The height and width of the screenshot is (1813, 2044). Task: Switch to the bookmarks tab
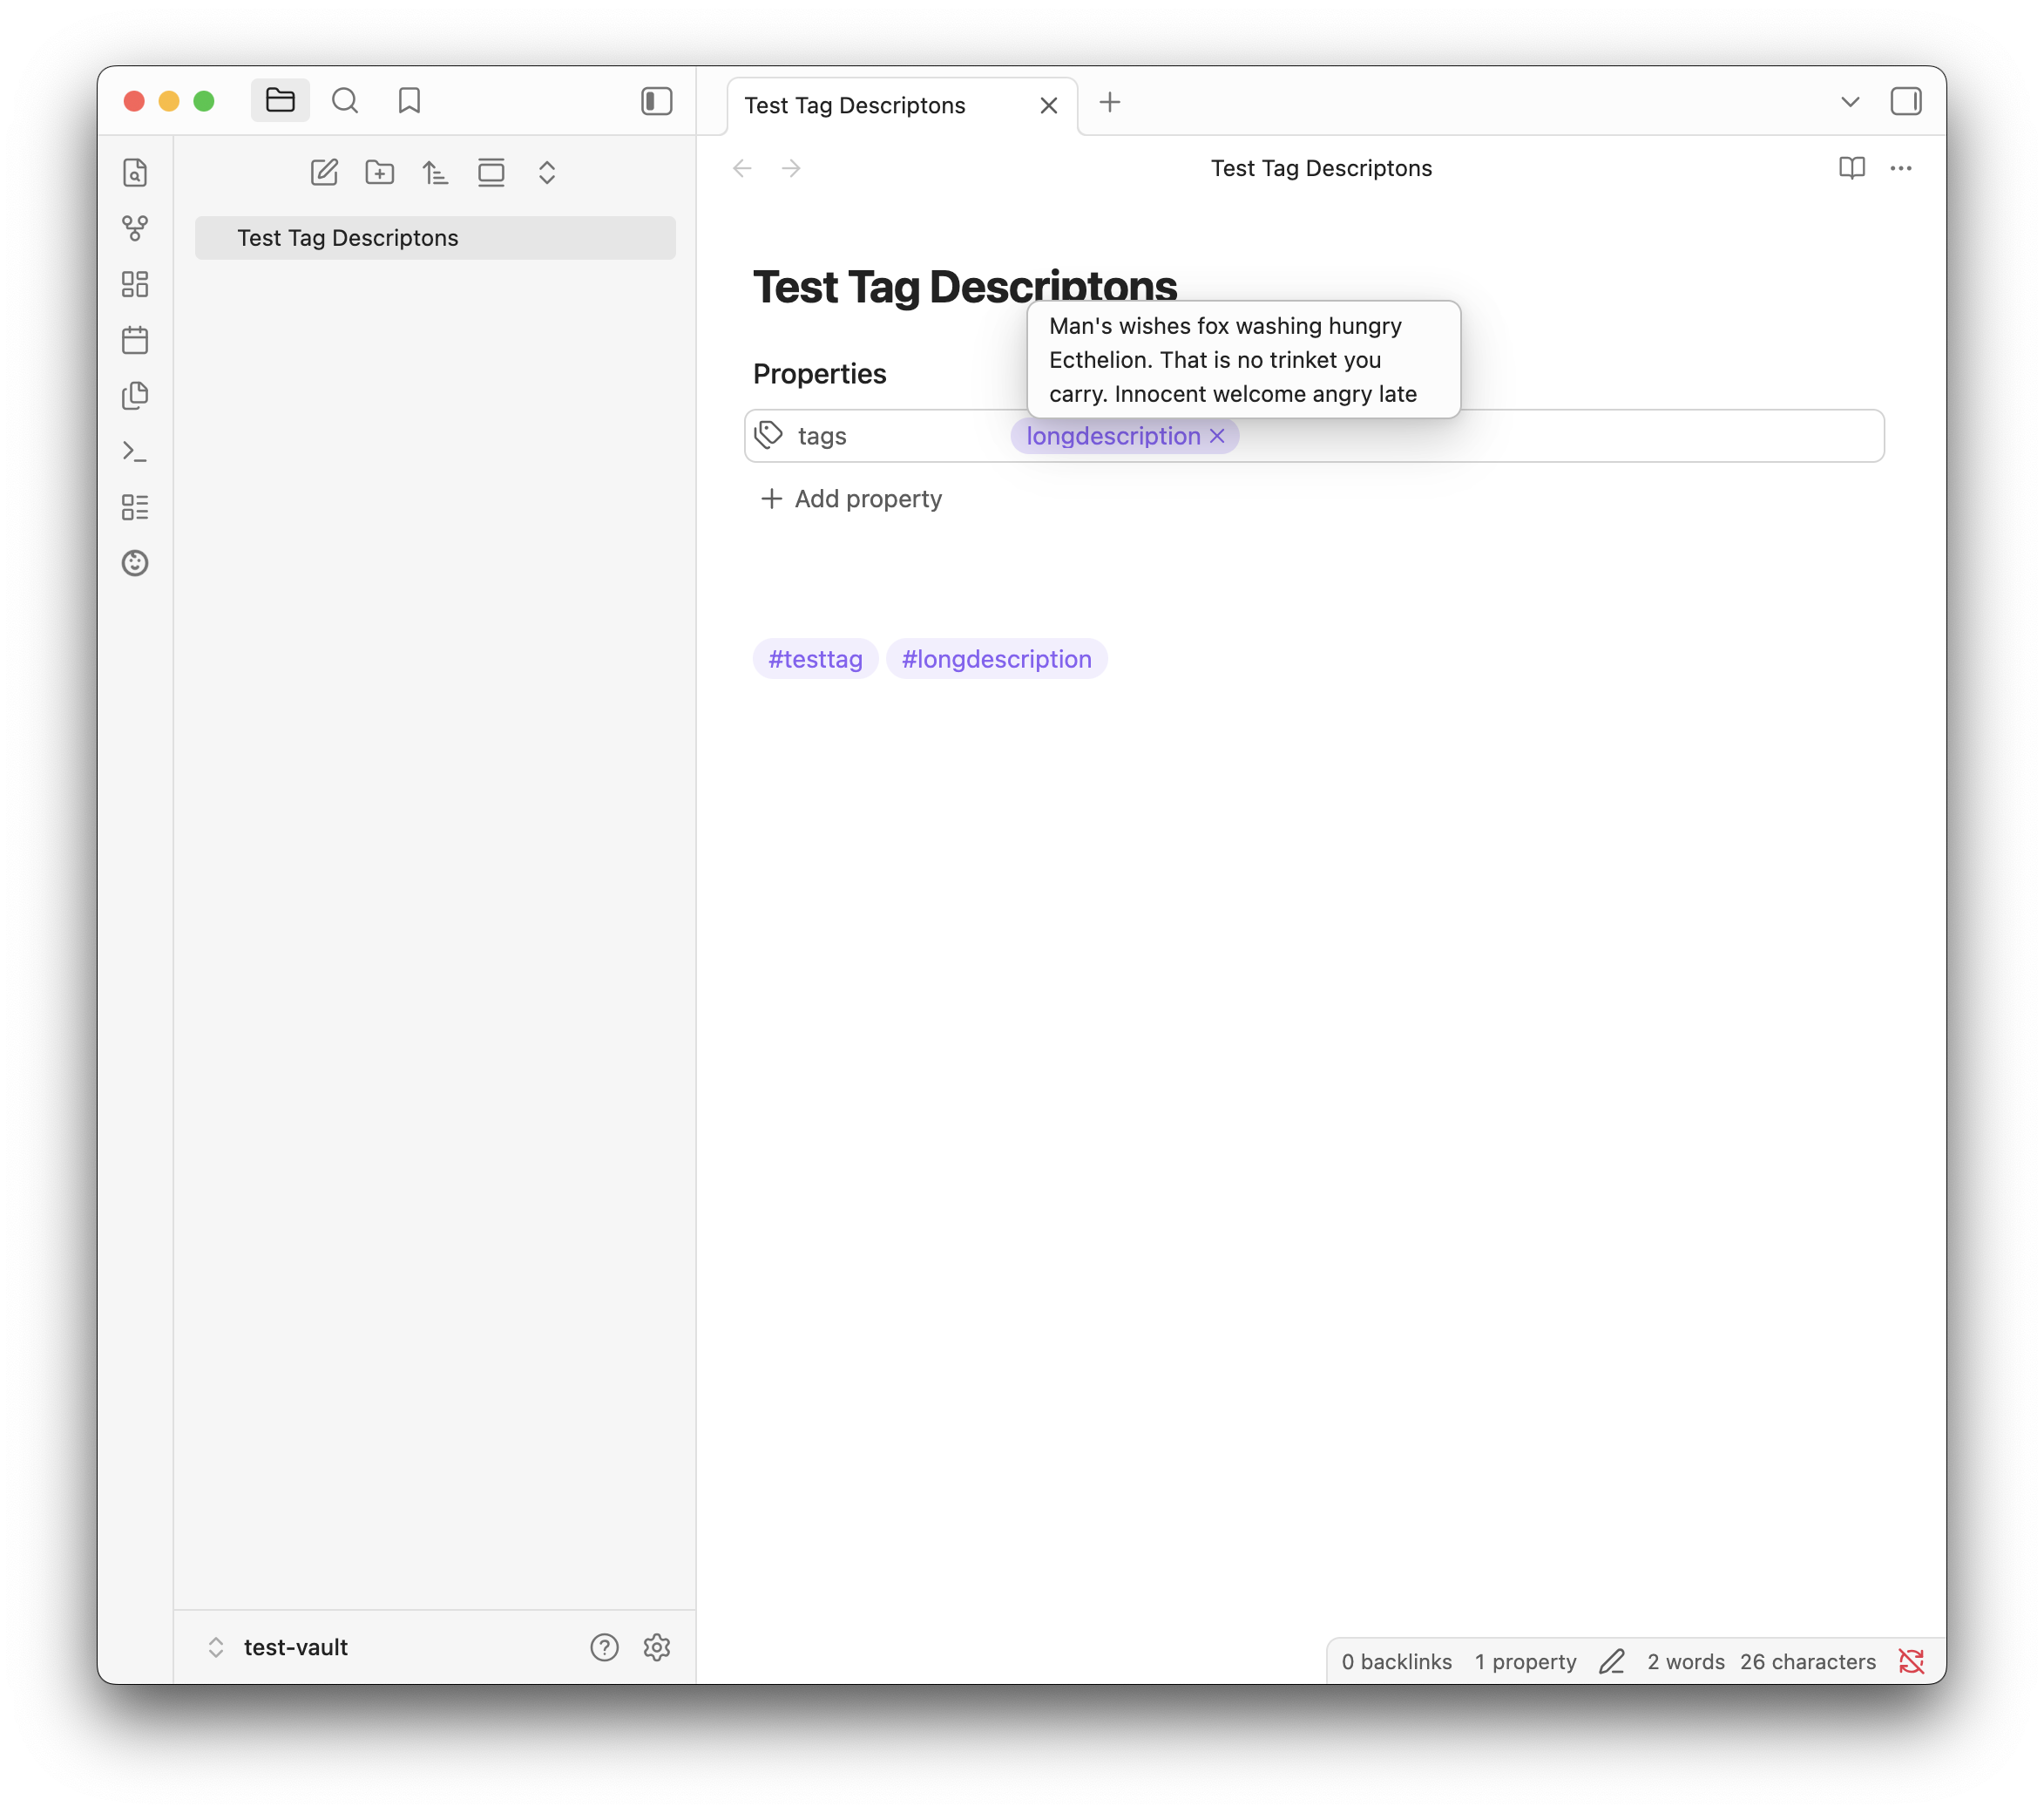409,101
